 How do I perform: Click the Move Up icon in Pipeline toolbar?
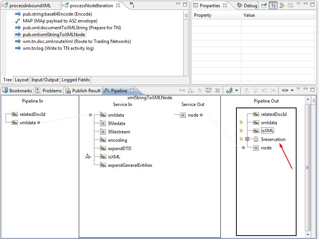(x=247, y=90)
